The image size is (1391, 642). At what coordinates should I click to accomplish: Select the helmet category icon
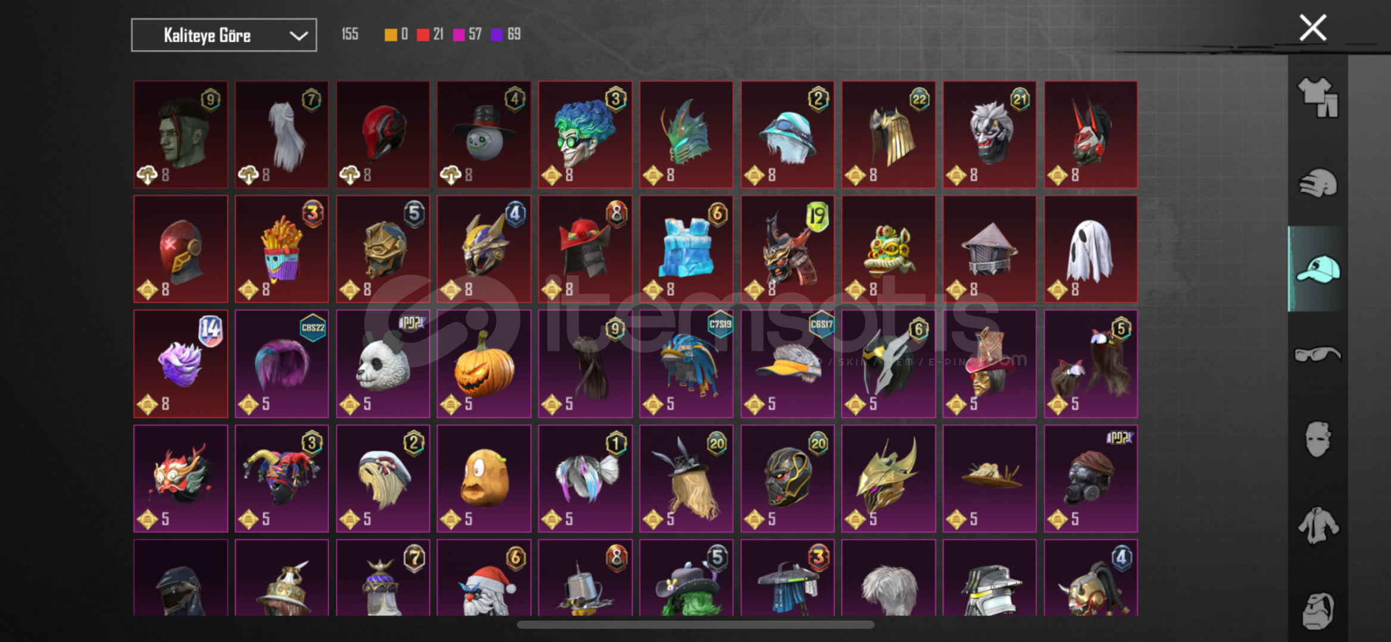pyautogui.click(x=1318, y=182)
